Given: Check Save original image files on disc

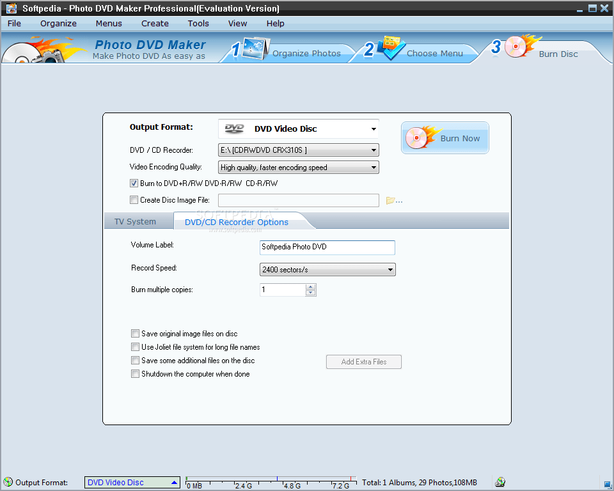Looking at the screenshot, I should pyautogui.click(x=135, y=334).
